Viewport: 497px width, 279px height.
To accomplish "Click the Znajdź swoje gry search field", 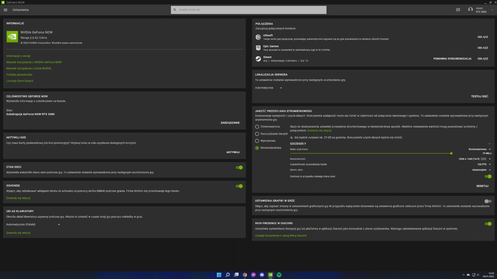I will tap(248, 10).
